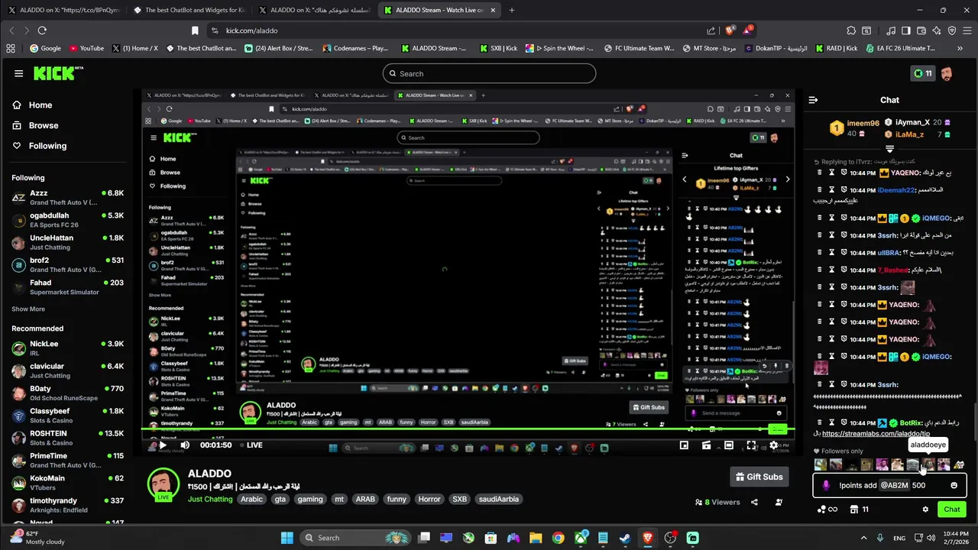978x550 pixels.
Task: Open a new browser tab
Action: 511,10
